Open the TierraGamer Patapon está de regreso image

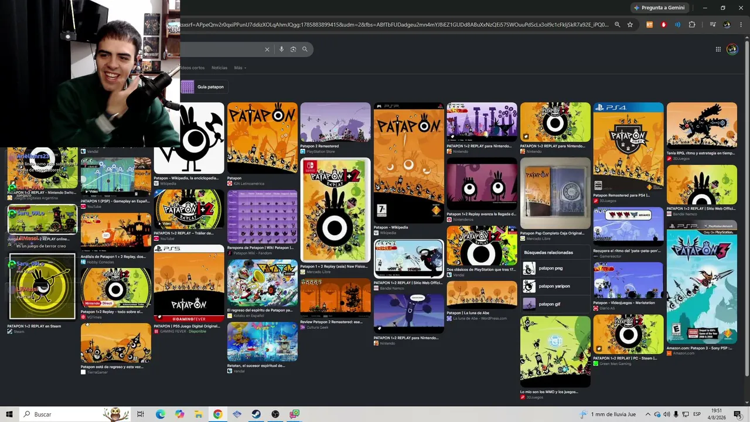click(115, 343)
